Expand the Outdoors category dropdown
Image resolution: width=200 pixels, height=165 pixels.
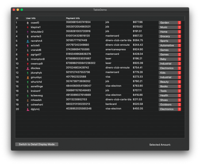pos(170,105)
